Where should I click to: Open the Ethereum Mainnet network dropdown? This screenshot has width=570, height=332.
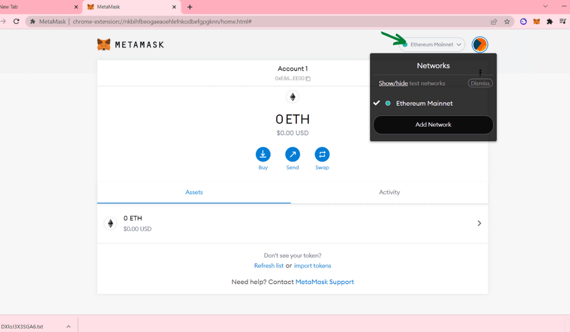pyautogui.click(x=432, y=45)
